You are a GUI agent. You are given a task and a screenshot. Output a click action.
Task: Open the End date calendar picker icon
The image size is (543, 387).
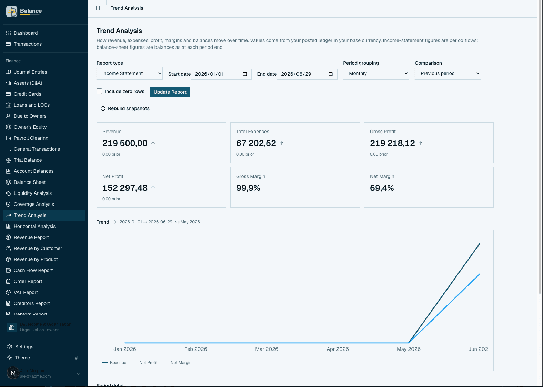pos(331,74)
